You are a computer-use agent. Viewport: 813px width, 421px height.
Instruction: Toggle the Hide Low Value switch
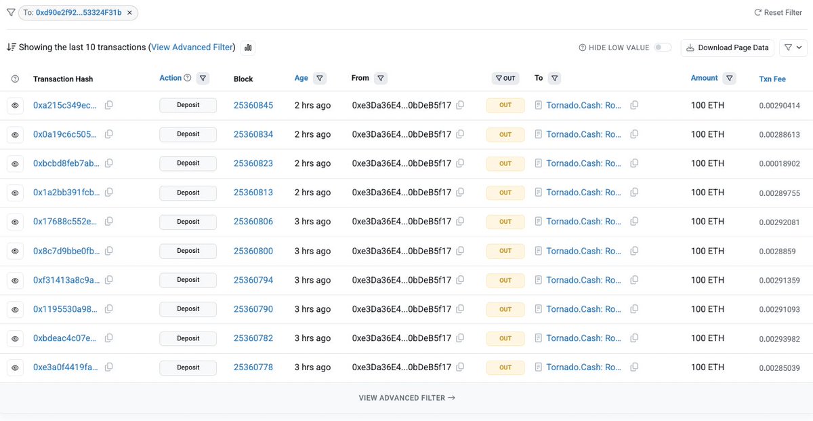click(663, 47)
